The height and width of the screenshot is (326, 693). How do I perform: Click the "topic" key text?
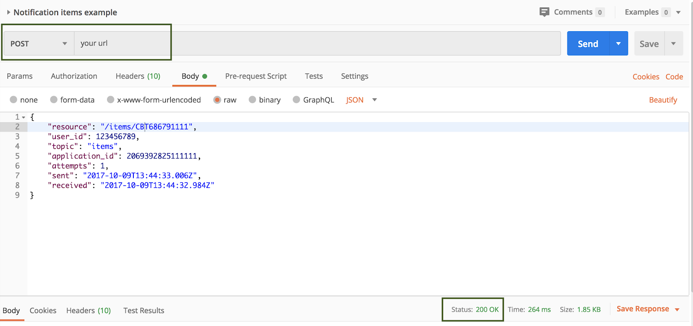63,146
